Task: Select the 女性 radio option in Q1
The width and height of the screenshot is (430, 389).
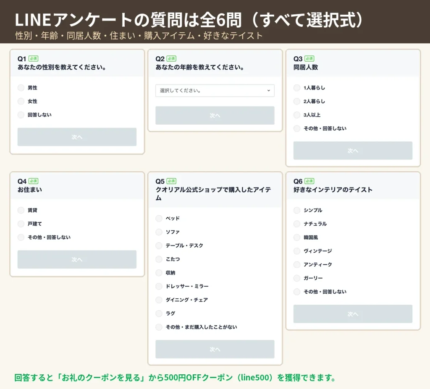Action: pyautogui.click(x=21, y=101)
